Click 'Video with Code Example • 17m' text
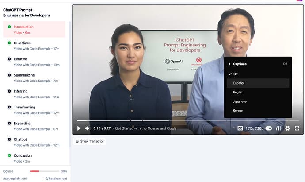305x182 pixels. pos(37,49)
